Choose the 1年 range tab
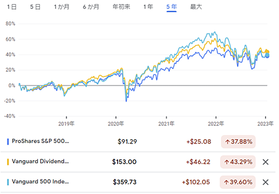 (148, 7)
